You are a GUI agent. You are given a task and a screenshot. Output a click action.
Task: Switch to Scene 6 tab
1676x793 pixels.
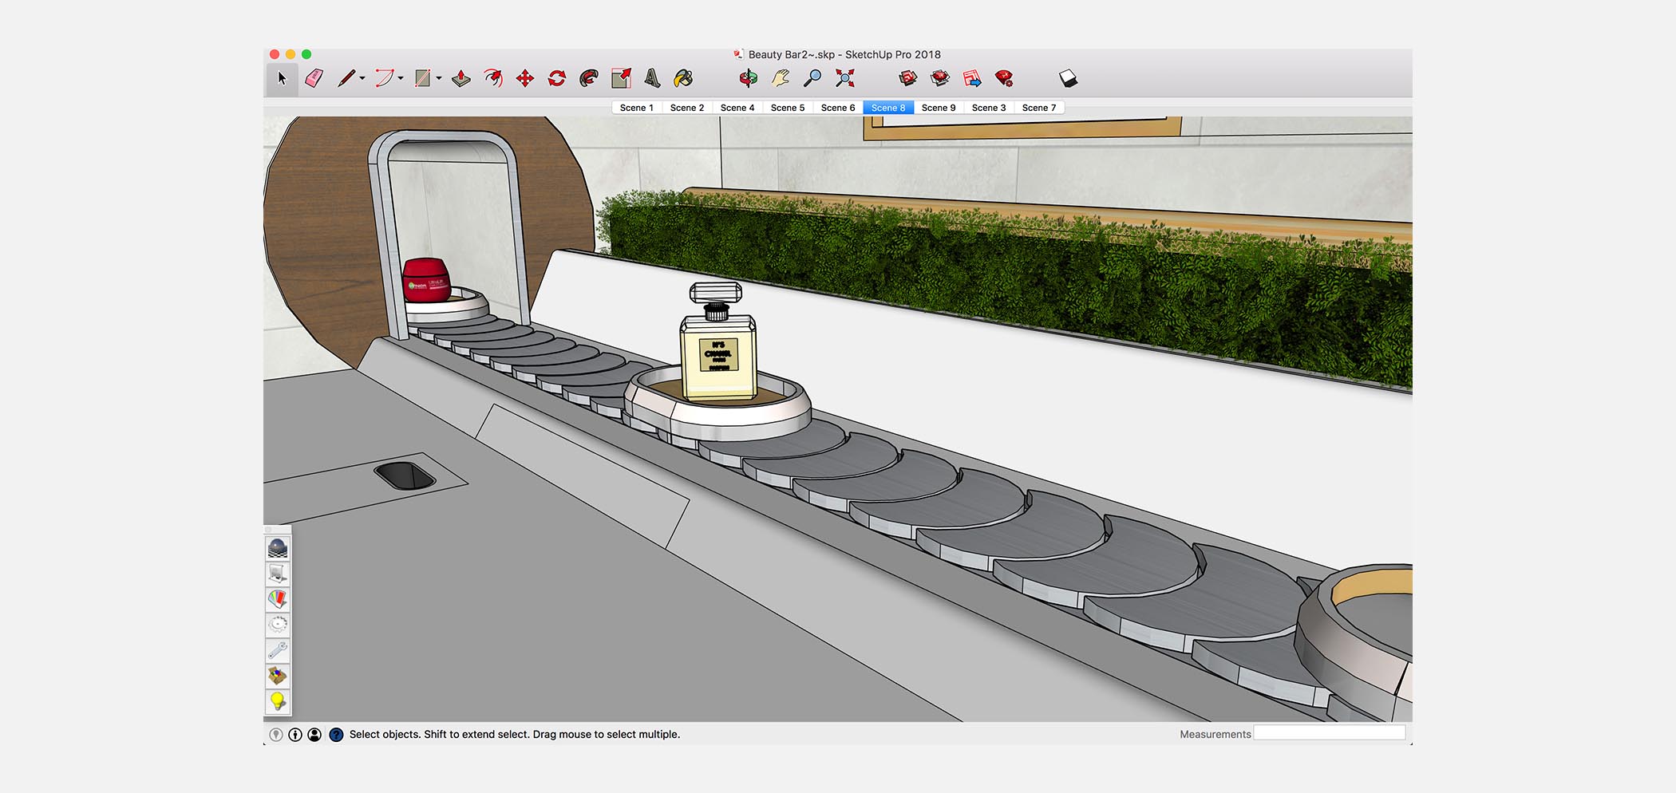click(x=838, y=108)
